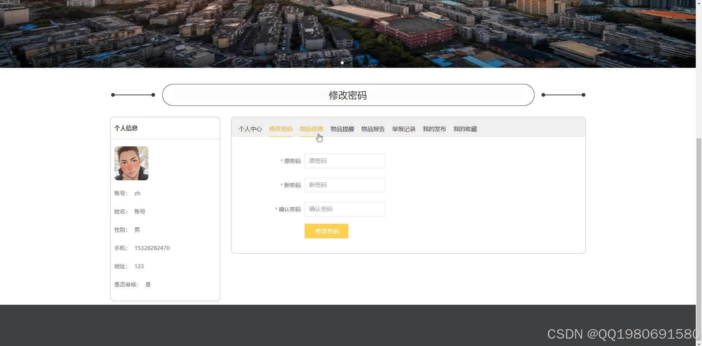Click the yellow 修改密码 submit button
702x346 pixels.
tap(326, 231)
